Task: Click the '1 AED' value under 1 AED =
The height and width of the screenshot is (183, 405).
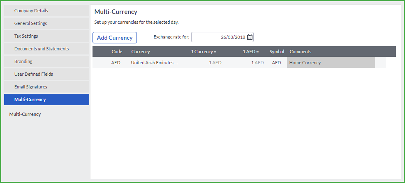Action: click(x=257, y=63)
